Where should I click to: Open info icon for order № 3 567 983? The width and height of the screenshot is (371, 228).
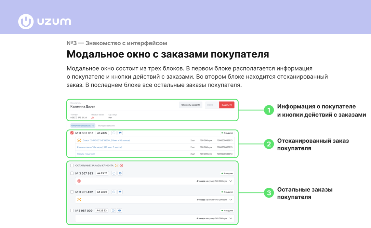tap(114, 173)
